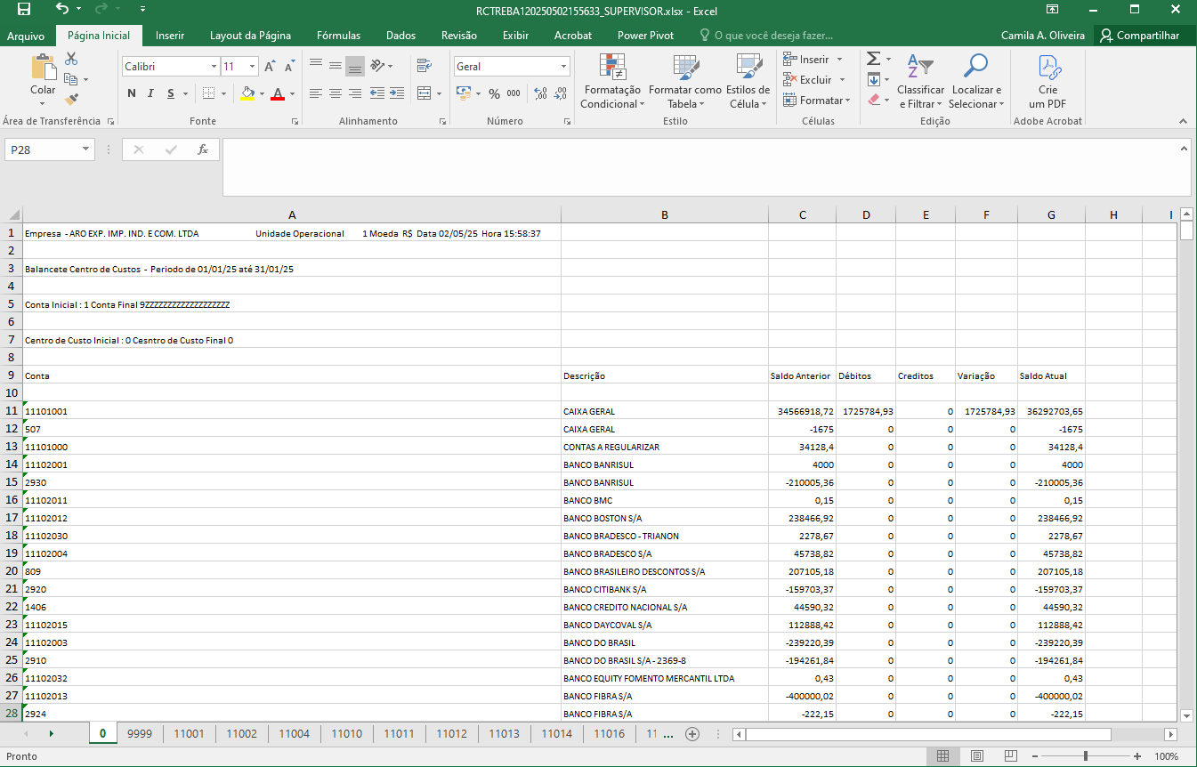
Task: Switch to Normal view in status bar
Action: click(942, 756)
